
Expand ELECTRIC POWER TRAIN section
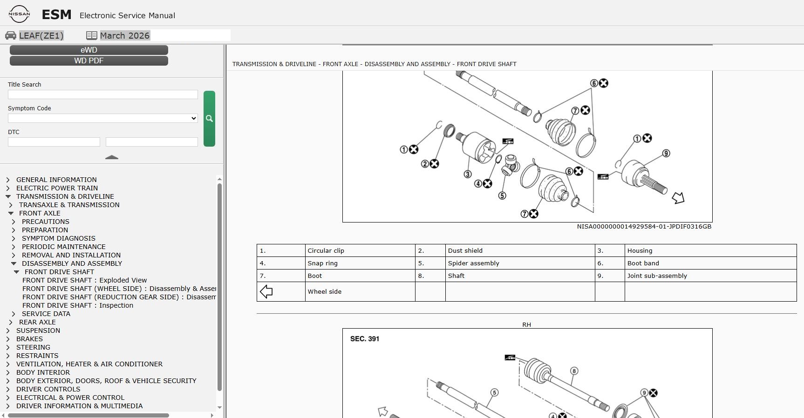8,188
